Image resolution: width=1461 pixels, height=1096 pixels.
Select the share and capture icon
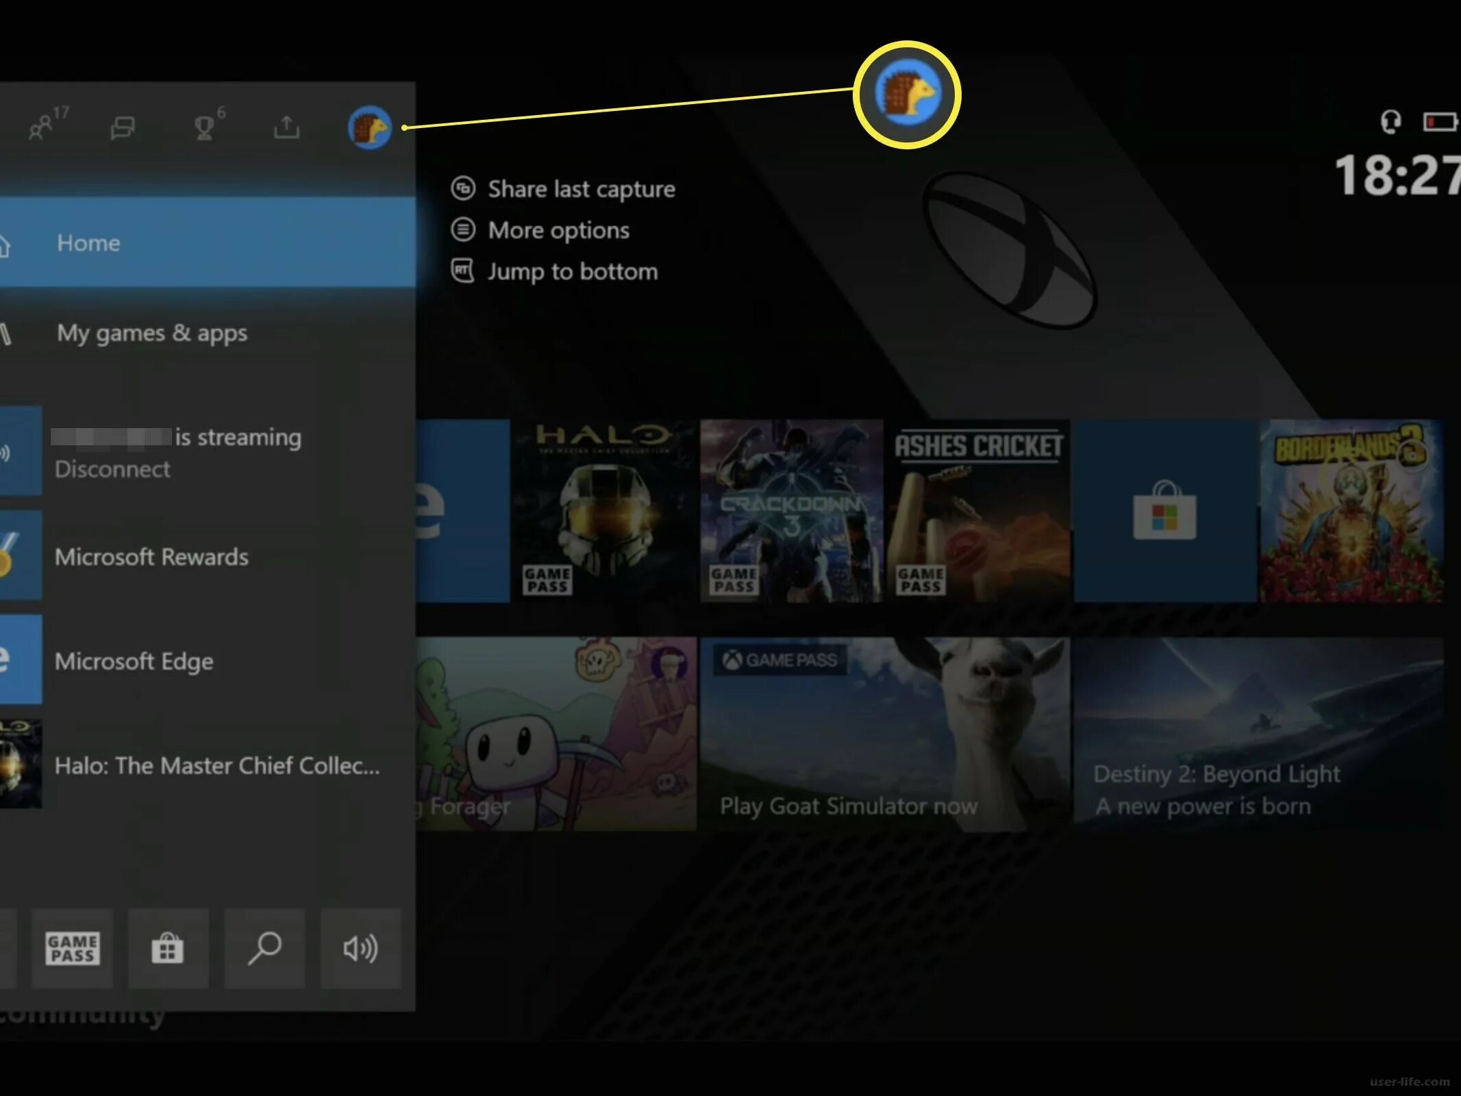[286, 127]
